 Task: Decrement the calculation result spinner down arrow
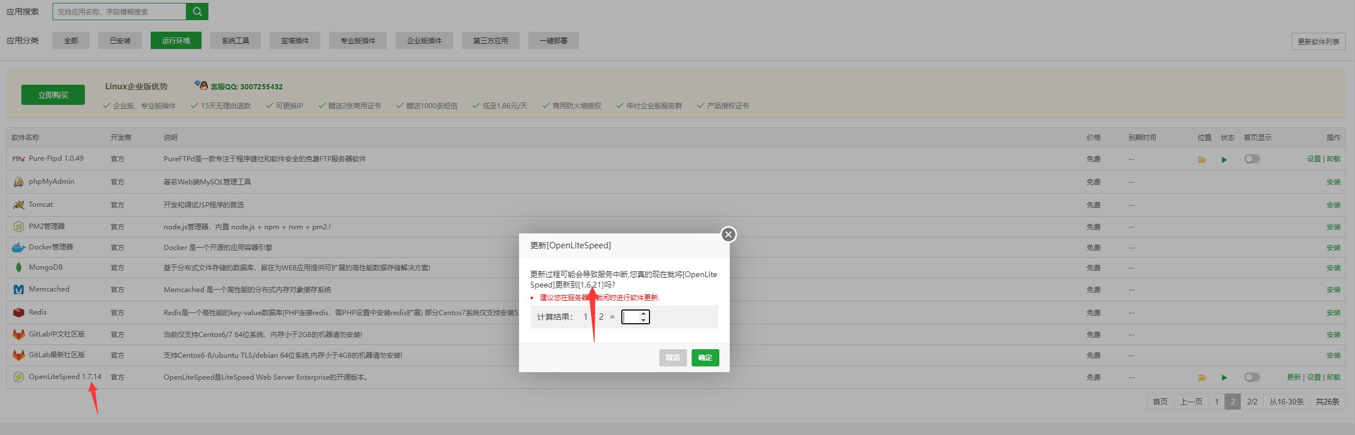(644, 320)
